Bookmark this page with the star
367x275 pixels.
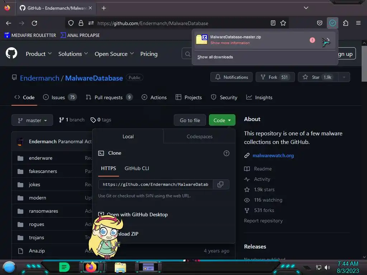pos(283,23)
